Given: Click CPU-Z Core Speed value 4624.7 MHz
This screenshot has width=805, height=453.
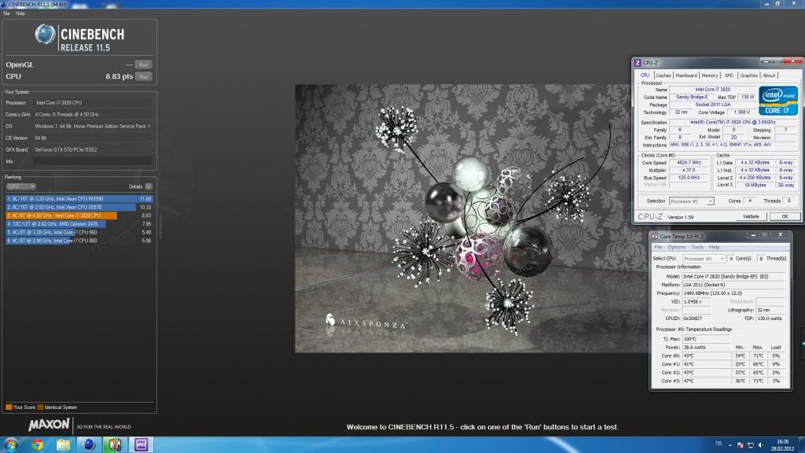Looking at the screenshot, I should (689, 162).
